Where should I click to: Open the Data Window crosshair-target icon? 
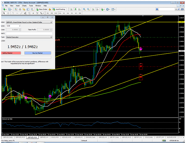pos(20,9)
